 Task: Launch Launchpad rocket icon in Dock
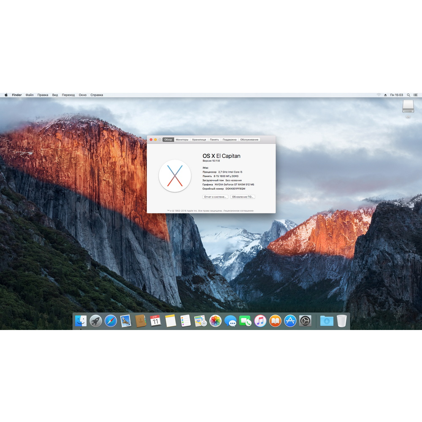(95, 321)
